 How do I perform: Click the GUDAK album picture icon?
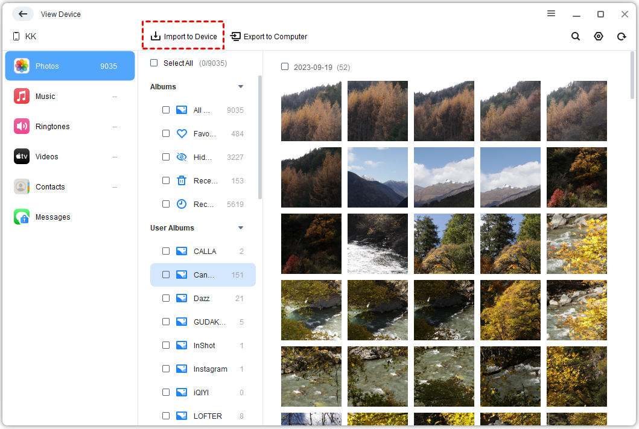[182, 322]
